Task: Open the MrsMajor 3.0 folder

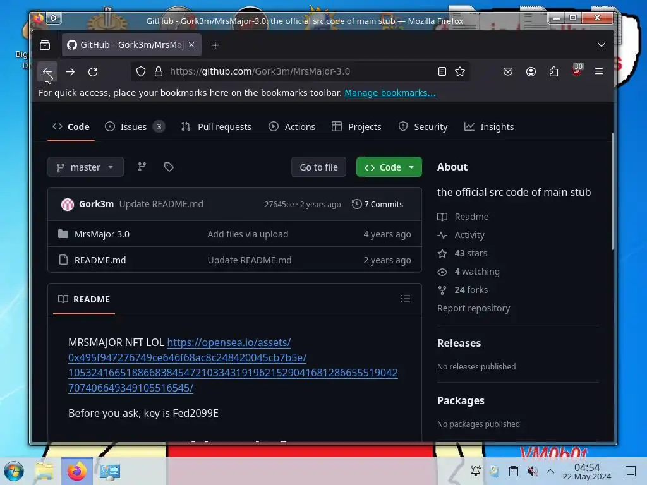Action: [x=102, y=234]
